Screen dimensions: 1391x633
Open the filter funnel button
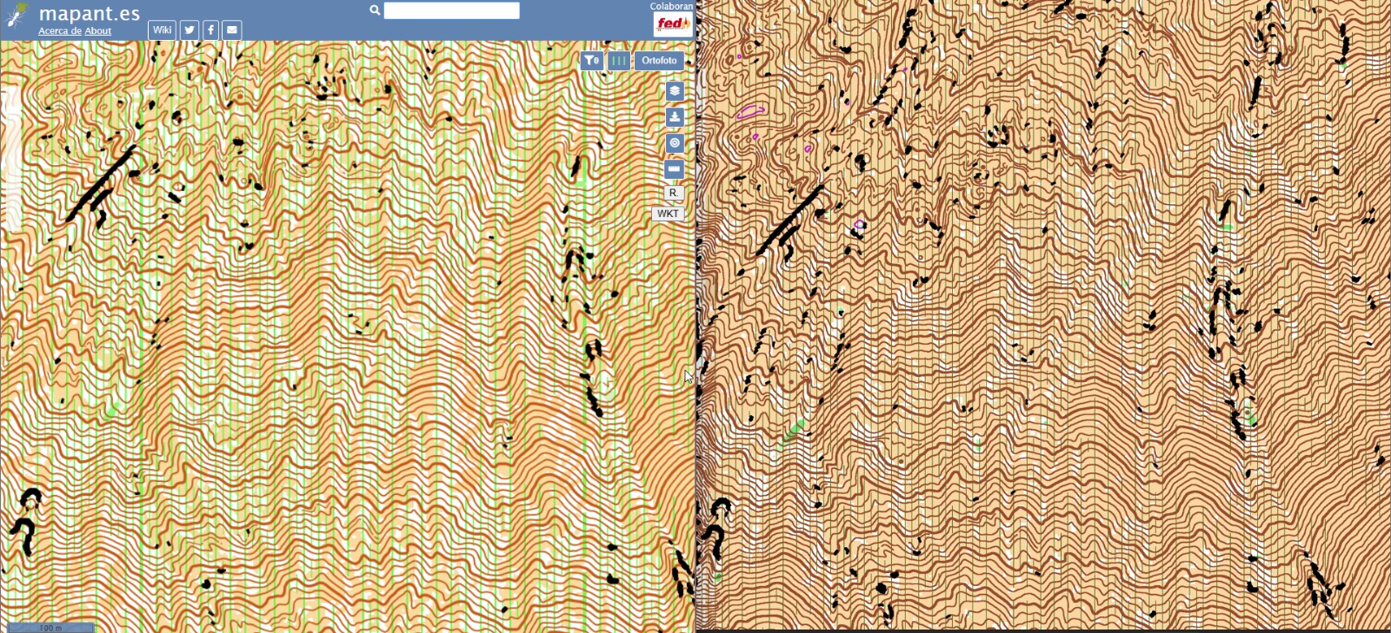592,61
